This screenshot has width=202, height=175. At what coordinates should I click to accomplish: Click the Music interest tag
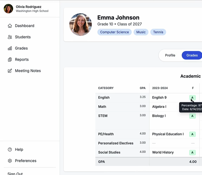click(141, 32)
